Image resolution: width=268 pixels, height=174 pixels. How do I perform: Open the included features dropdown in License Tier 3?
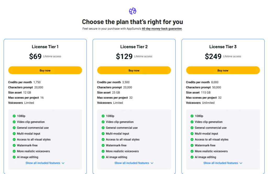pos(223,163)
